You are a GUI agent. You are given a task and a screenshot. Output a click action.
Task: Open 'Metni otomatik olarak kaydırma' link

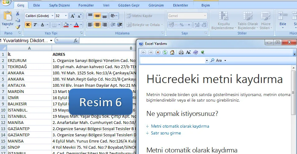point(180,126)
